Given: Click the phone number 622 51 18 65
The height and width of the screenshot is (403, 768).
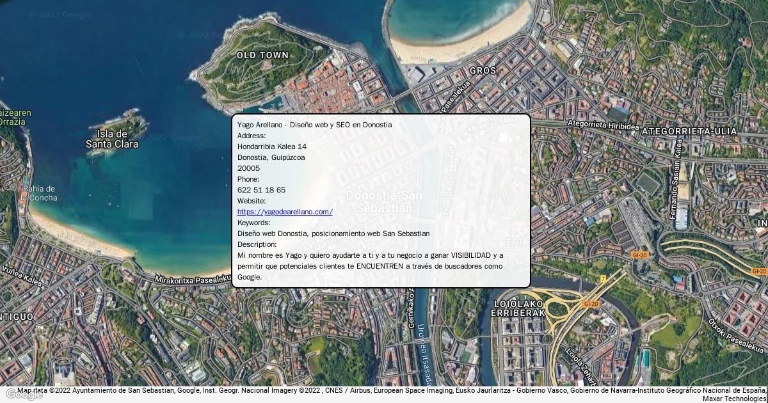Looking at the screenshot, I should (x=261, y=190).
